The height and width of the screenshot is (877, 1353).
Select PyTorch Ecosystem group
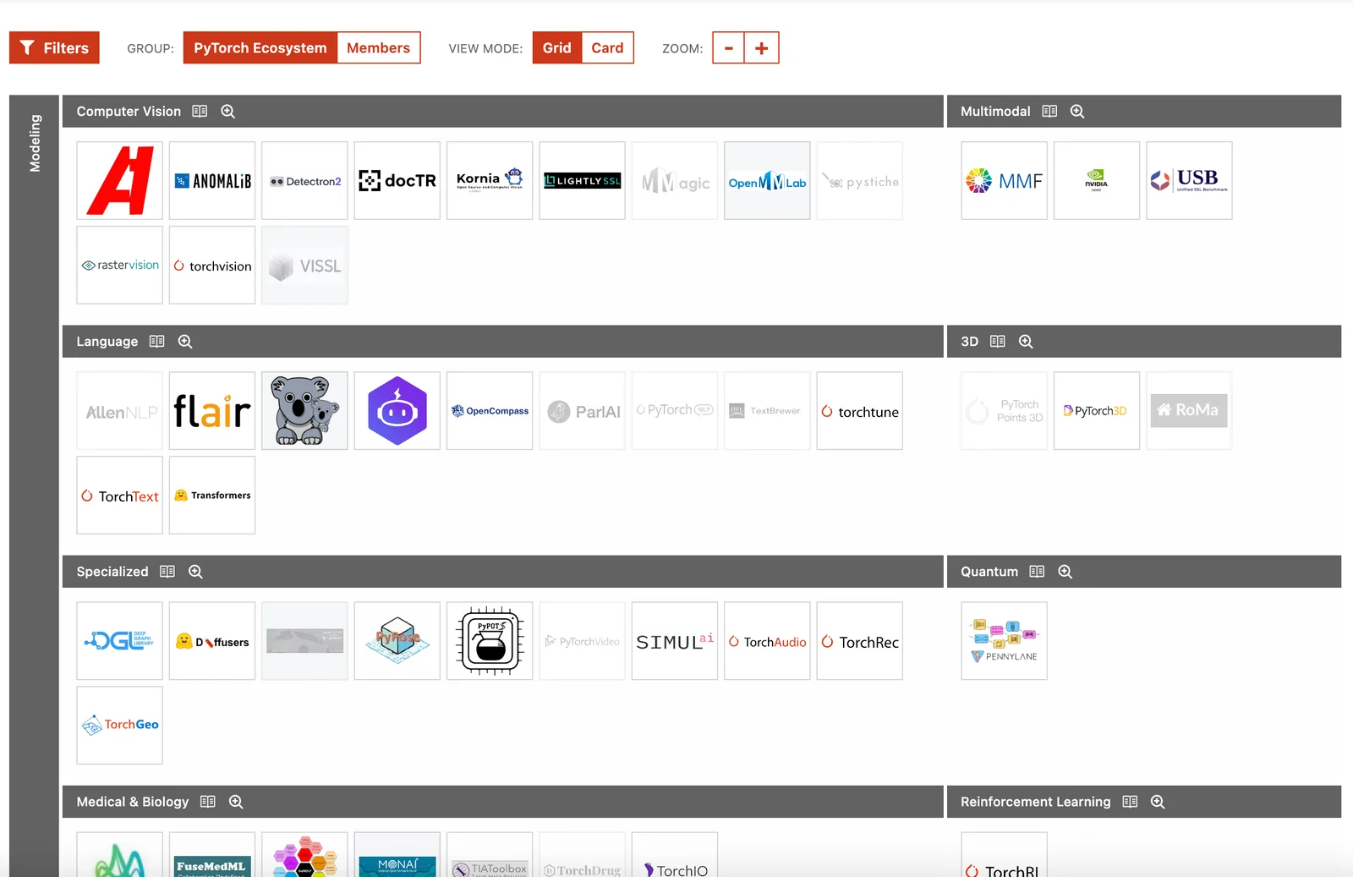pyautogui.click(x=260, y=48)
